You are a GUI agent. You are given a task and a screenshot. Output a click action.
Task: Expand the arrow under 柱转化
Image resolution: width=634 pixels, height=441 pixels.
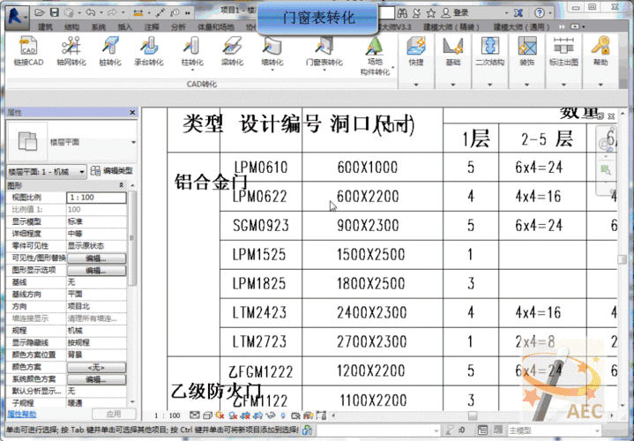[x=192, y=71]
